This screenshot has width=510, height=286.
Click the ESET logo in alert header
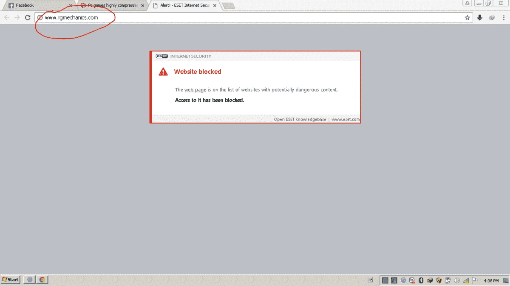[161, 56]
